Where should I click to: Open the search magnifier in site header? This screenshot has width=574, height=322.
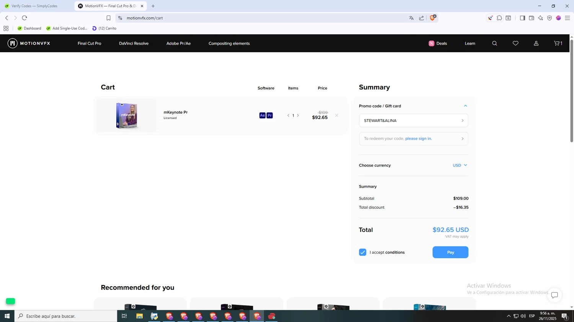coord(494,43)
